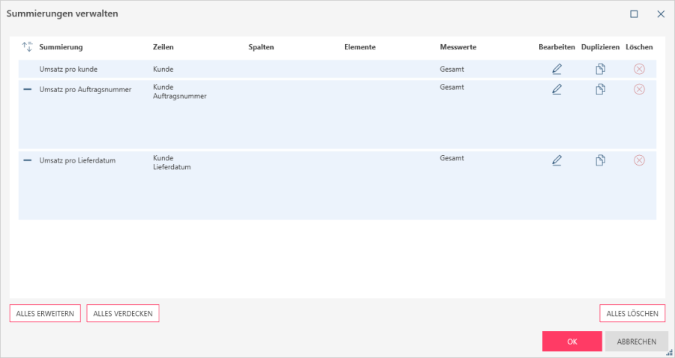Edit 'Umsatz pro Auftragsnummer' with pencil icon
Screen dimensions: 675x358
point(556,89)
